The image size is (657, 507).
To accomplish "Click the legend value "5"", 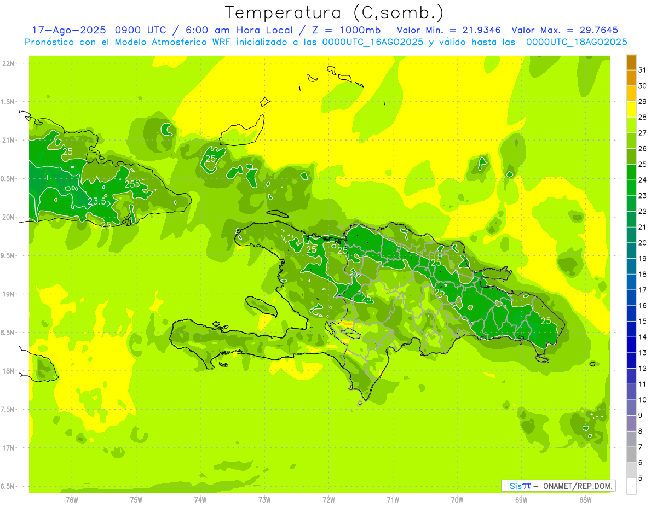I will point(641,479).
